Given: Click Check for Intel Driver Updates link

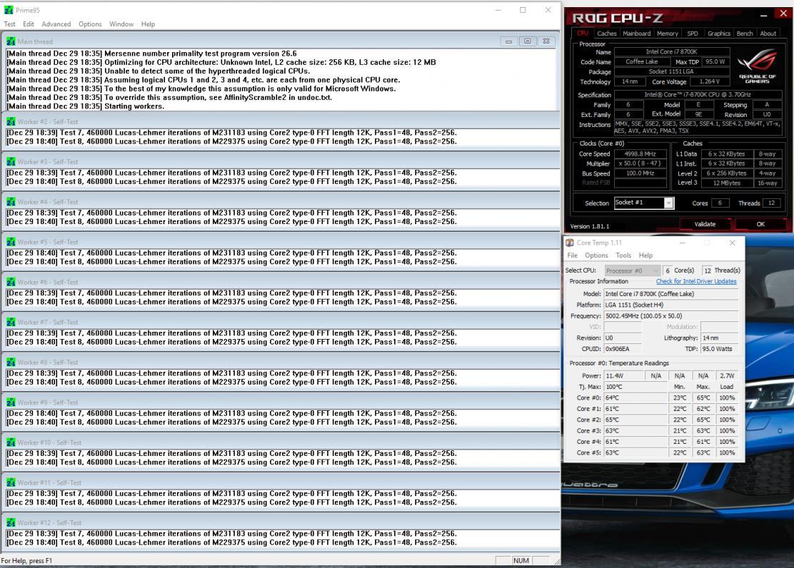Looking at the screenshot, I should coord(696,281).
